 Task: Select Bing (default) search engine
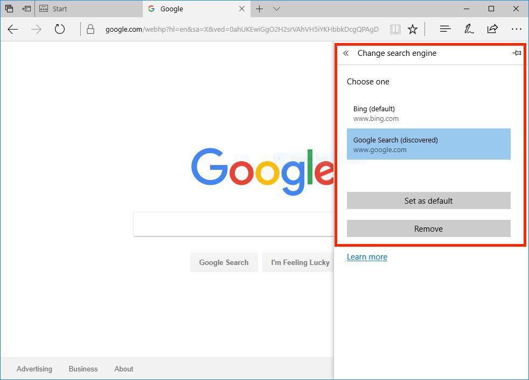tap(428, 113)
